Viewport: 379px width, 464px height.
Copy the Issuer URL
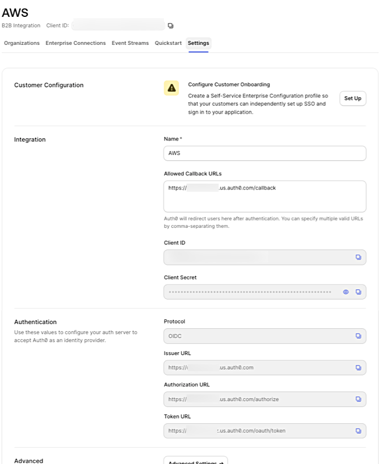(x=358, y=368)
